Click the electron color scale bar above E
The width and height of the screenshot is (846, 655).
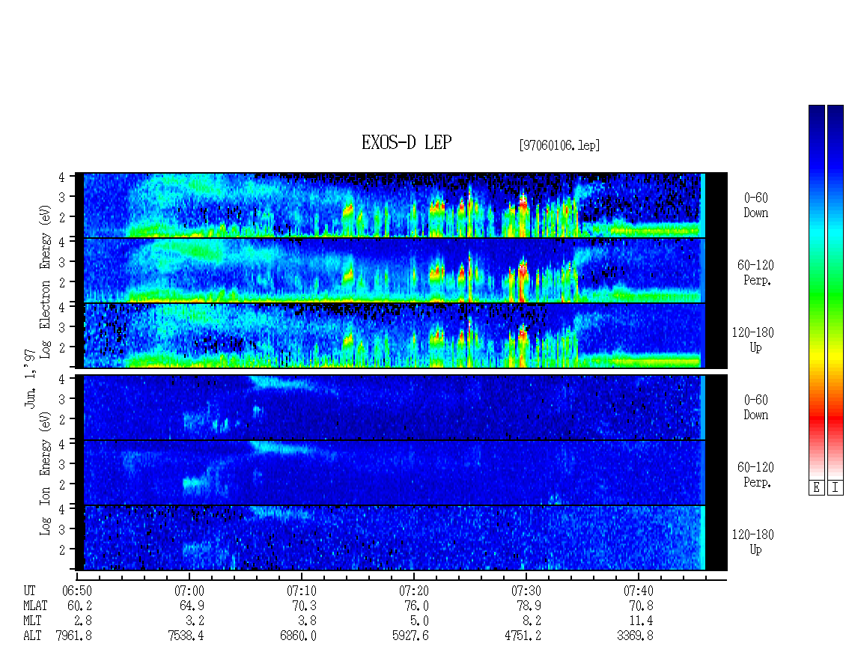816,292
